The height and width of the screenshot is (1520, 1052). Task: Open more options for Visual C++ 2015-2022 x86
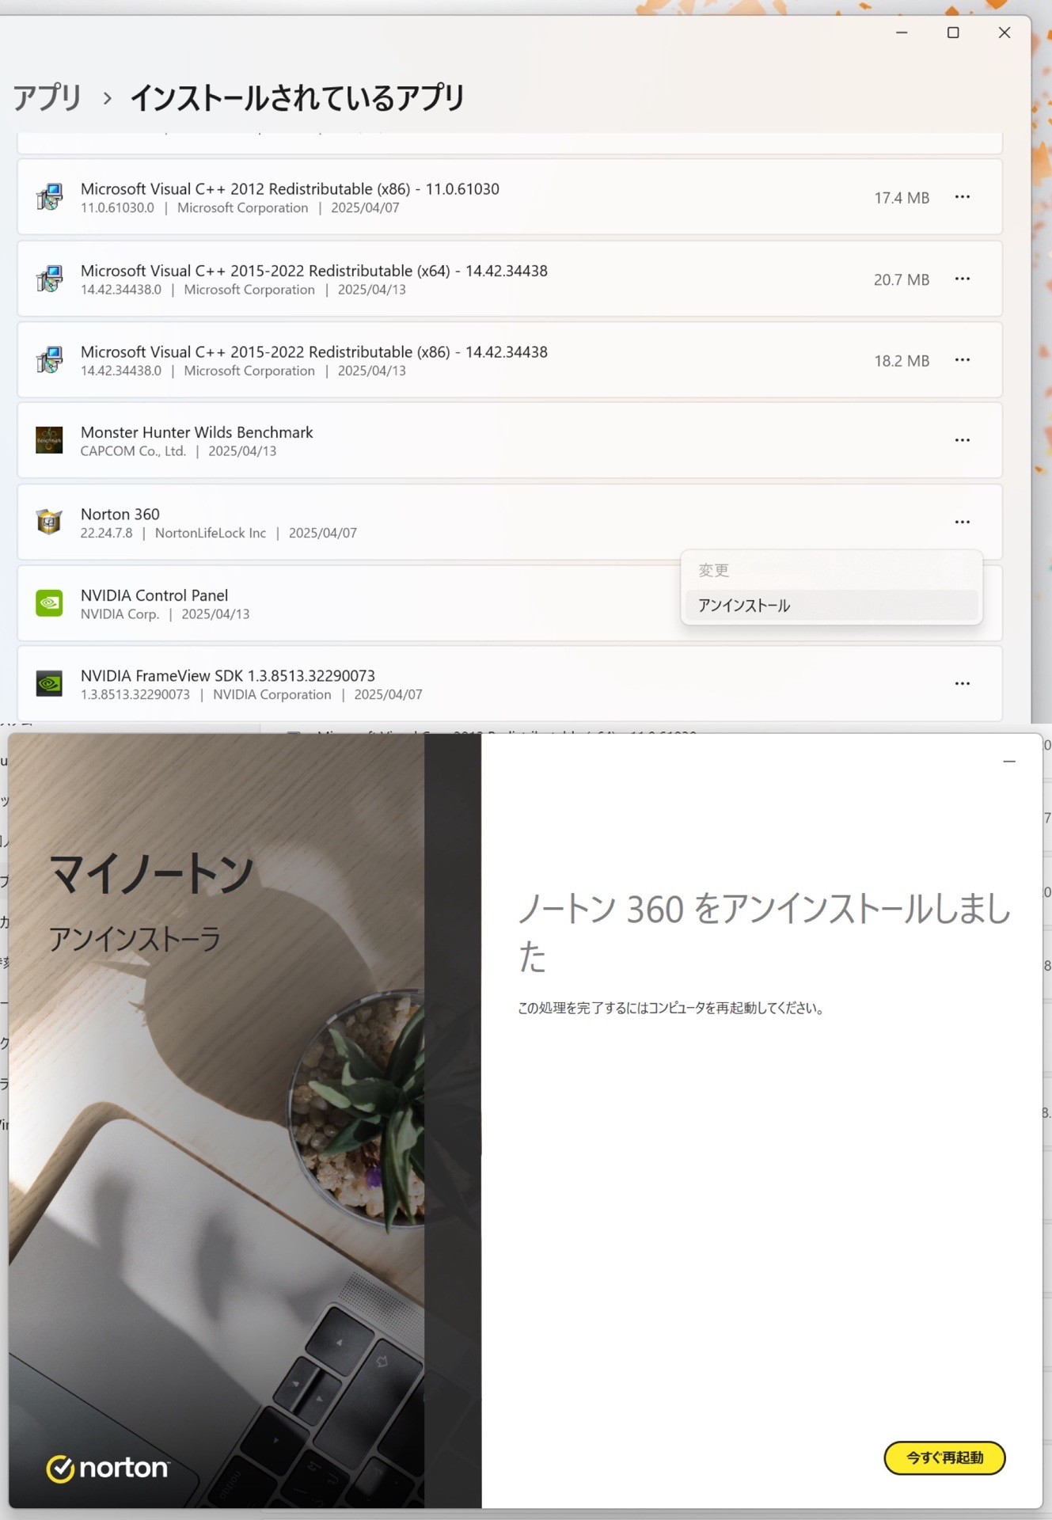pyautogui.click(x=962, y=360)
